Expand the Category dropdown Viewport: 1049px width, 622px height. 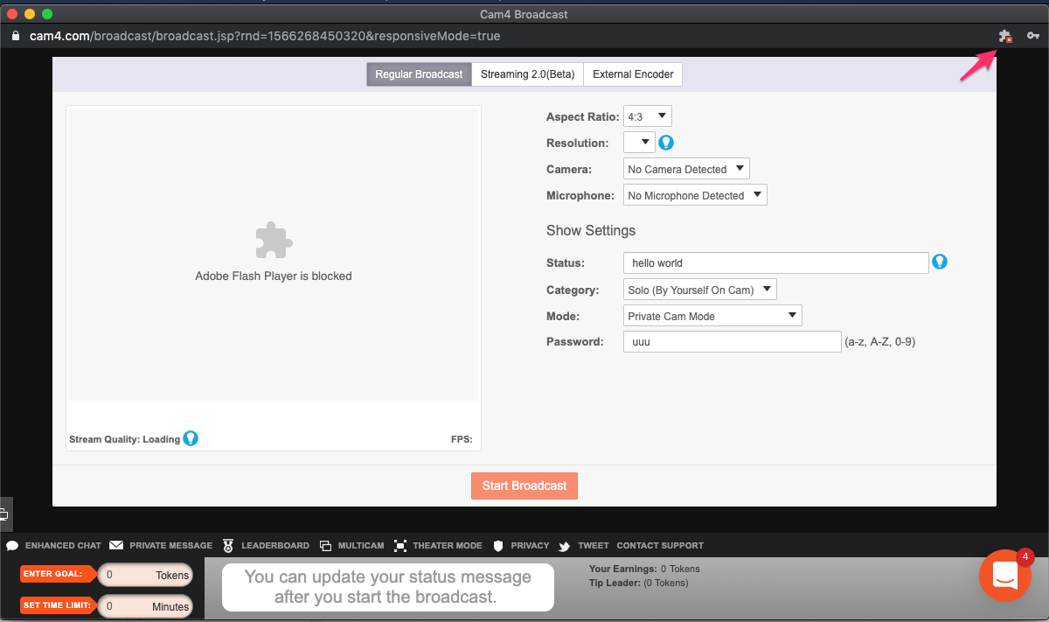point(699,290)
